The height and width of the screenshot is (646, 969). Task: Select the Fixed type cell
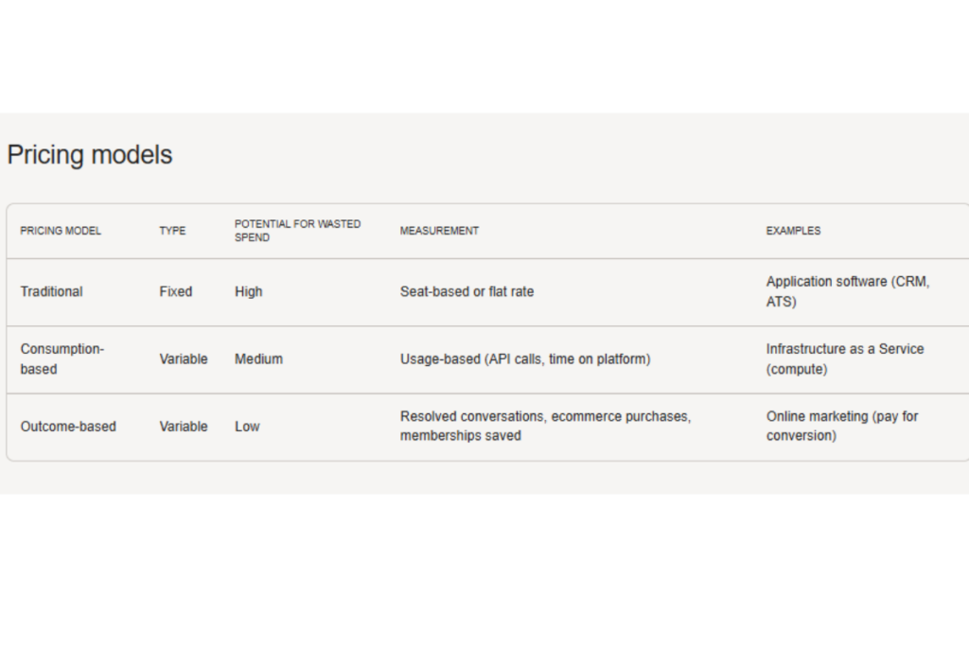[175, 291]
